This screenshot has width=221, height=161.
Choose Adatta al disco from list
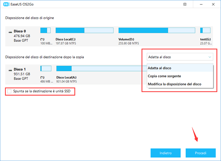point(180,68)
